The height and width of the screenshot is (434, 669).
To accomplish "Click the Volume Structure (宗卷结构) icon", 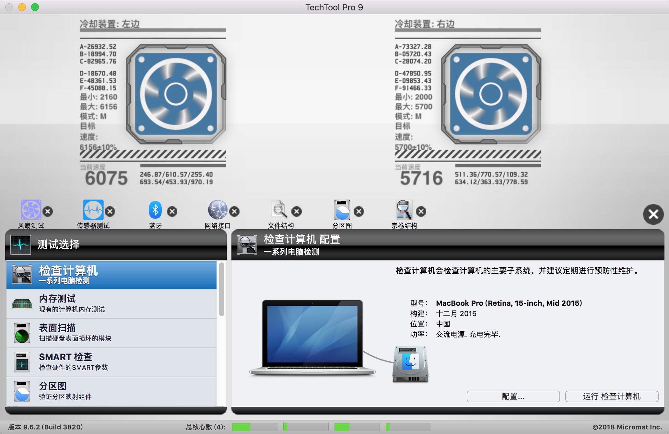I will (x=404, y=210).
